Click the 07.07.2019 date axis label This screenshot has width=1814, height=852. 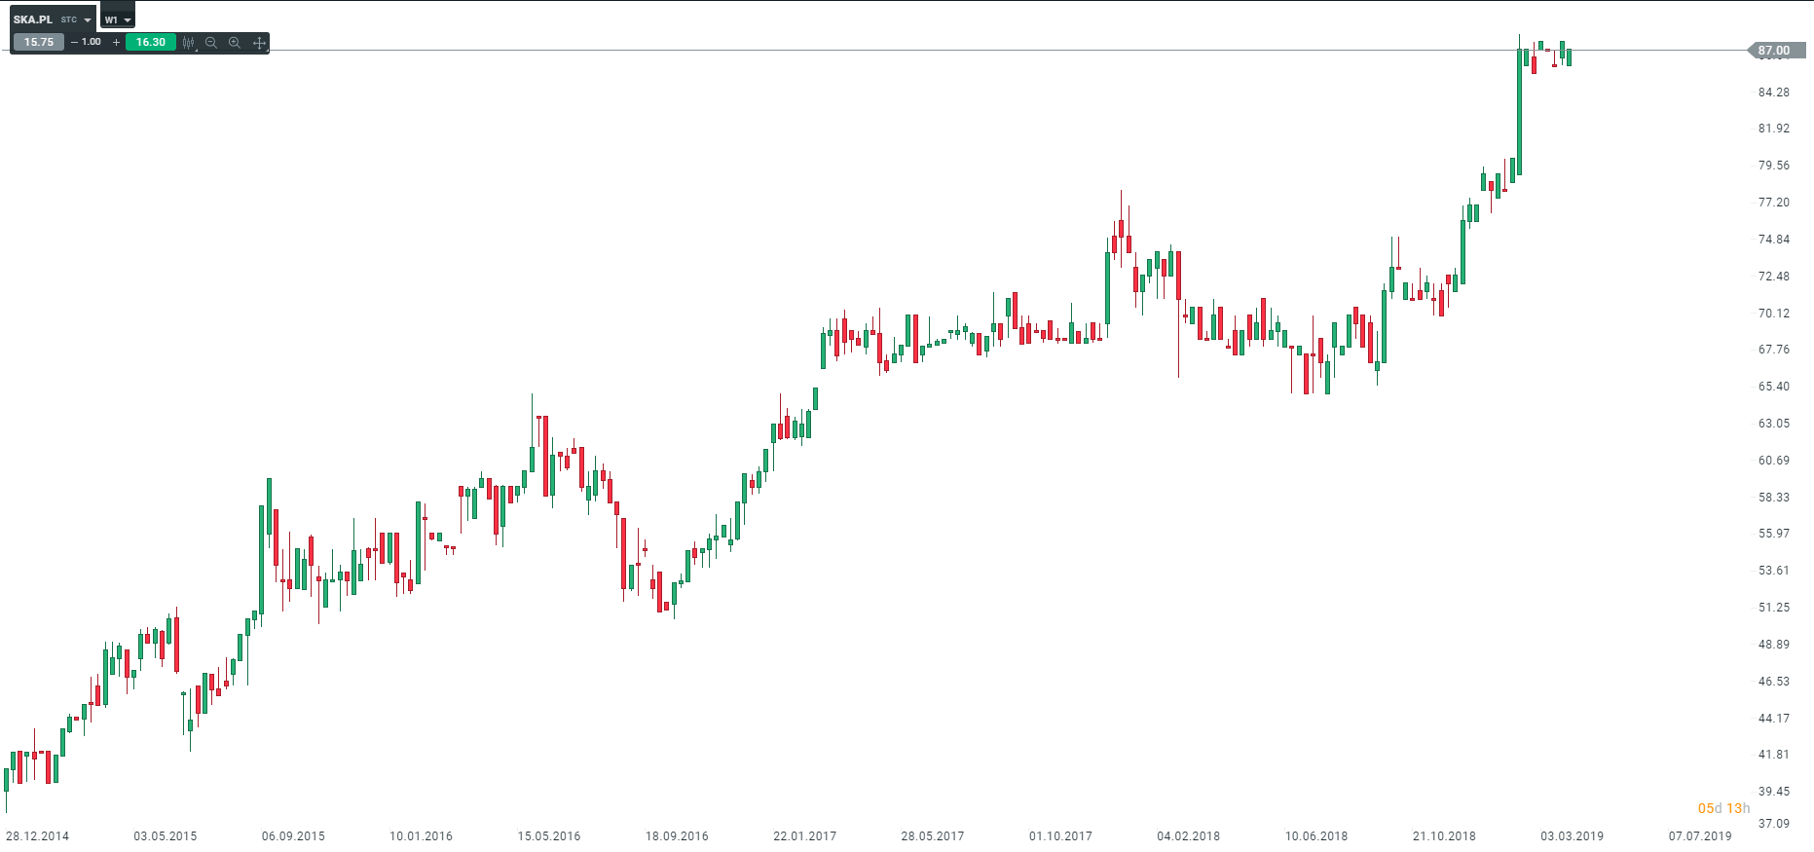(x=1700, y=835)
